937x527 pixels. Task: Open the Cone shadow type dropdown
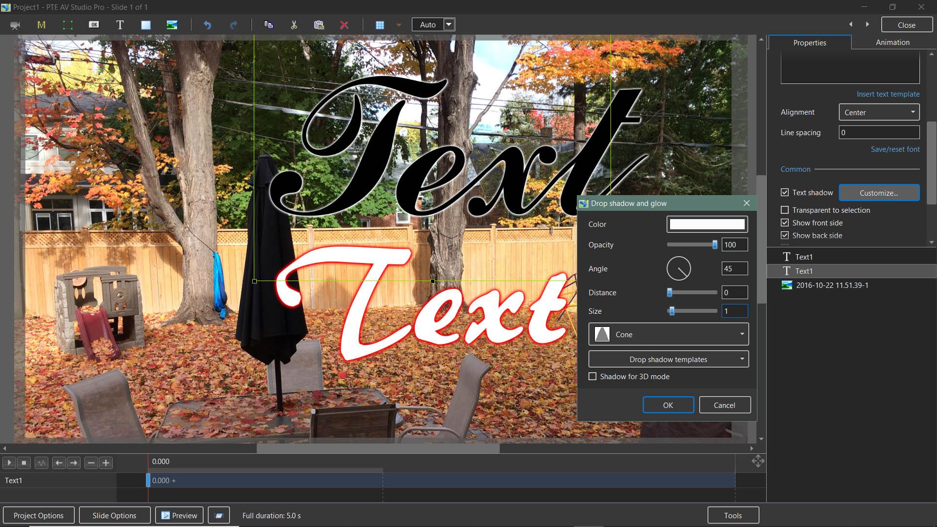click(668, 334)
